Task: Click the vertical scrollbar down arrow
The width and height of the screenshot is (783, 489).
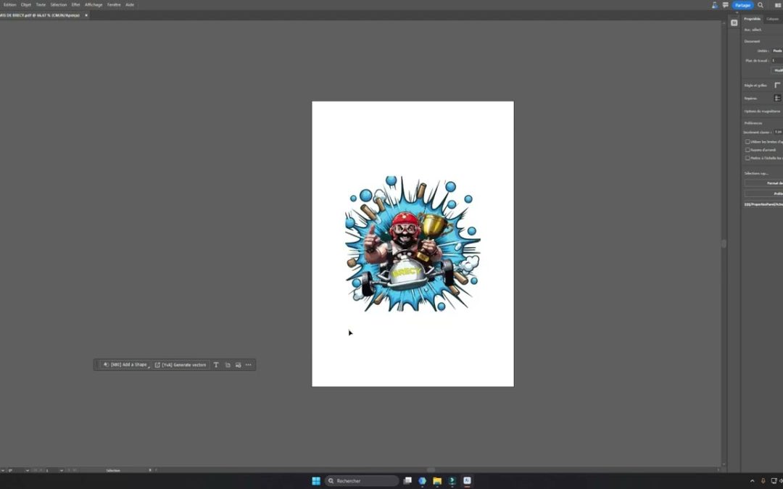Action: pyautogui.click(x=724, y=464)
